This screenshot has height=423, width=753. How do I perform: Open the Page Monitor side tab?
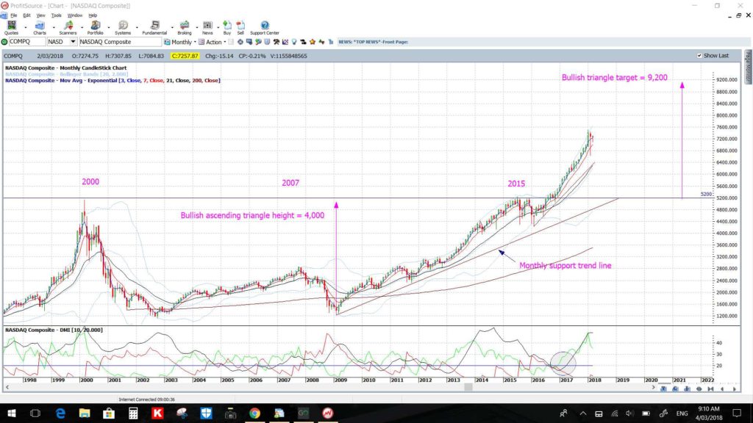(x=748, y=67)
